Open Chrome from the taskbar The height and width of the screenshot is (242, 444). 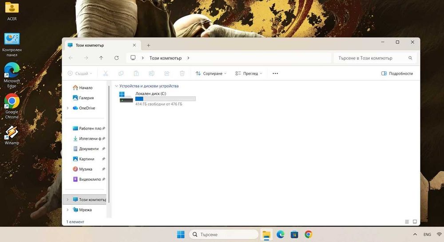[x=309, y=234]
